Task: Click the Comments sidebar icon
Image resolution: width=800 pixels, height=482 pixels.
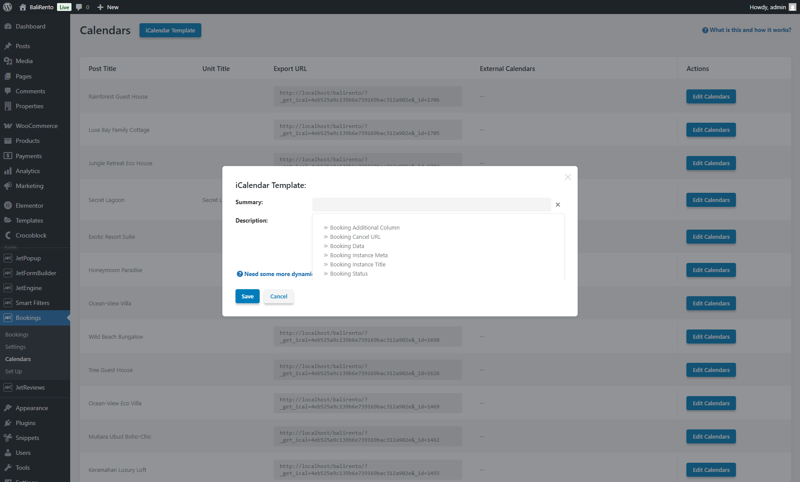Action: tap(8, 91)
